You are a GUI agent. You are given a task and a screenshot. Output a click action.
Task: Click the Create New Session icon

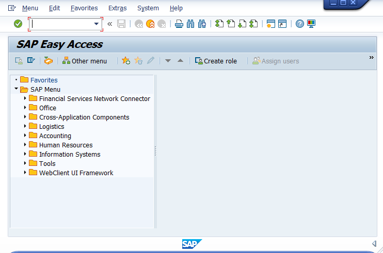271,24
